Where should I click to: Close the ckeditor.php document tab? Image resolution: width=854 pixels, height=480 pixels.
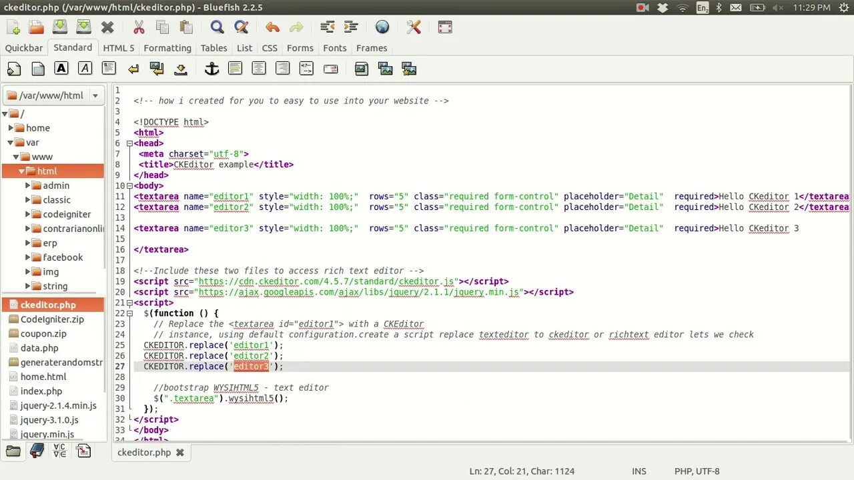click(x=179, y=452)
